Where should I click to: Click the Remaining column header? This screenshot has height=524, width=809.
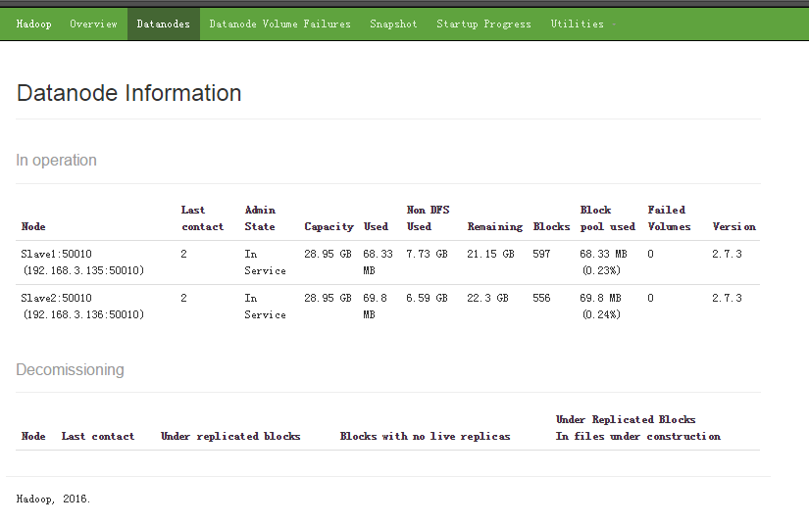pos(495,226)
